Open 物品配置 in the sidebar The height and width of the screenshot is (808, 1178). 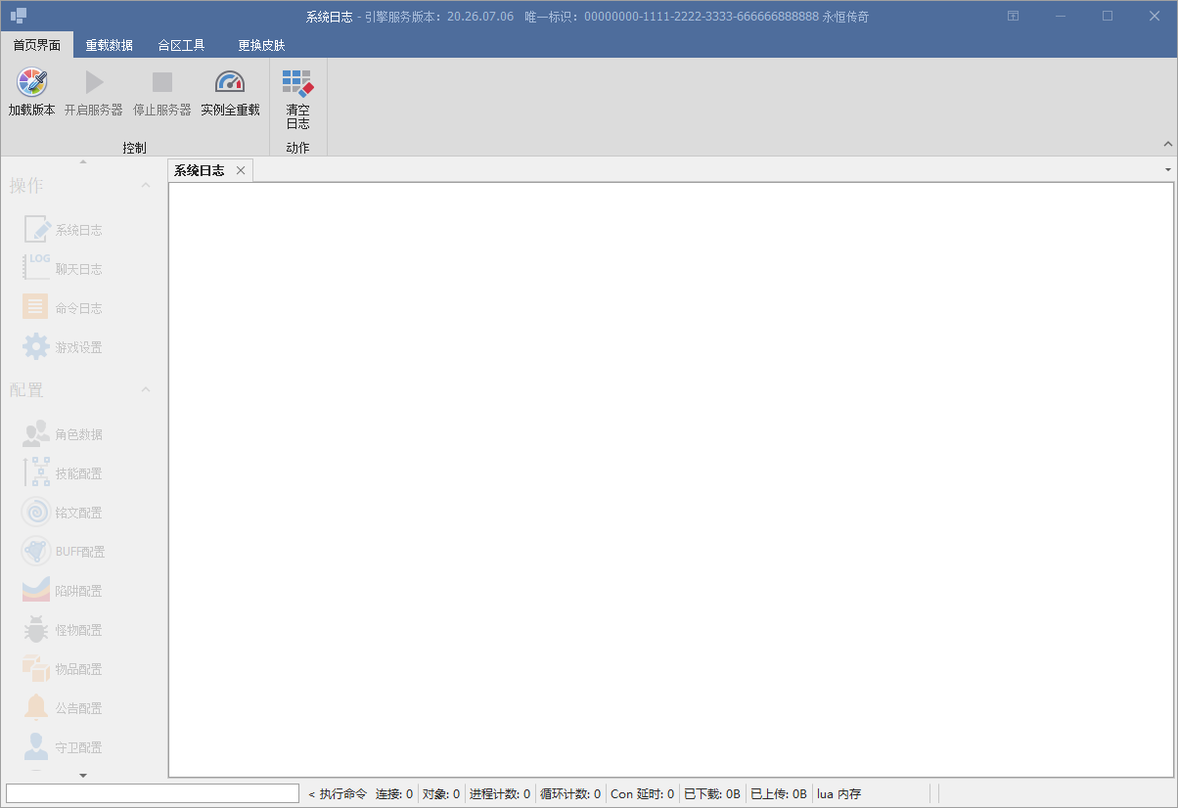(63, 669)
